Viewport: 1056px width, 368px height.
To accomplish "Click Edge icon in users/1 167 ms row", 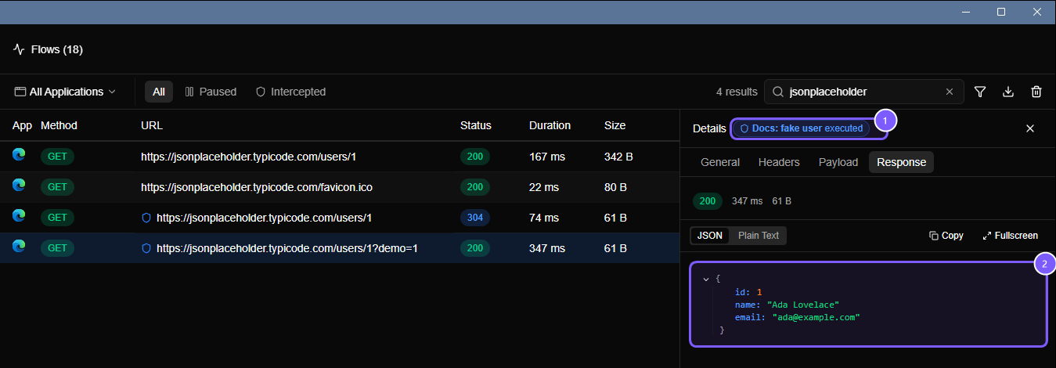I will coord(19,156).
